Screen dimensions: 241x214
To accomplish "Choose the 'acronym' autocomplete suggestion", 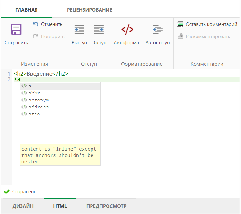I will (60, 100).
